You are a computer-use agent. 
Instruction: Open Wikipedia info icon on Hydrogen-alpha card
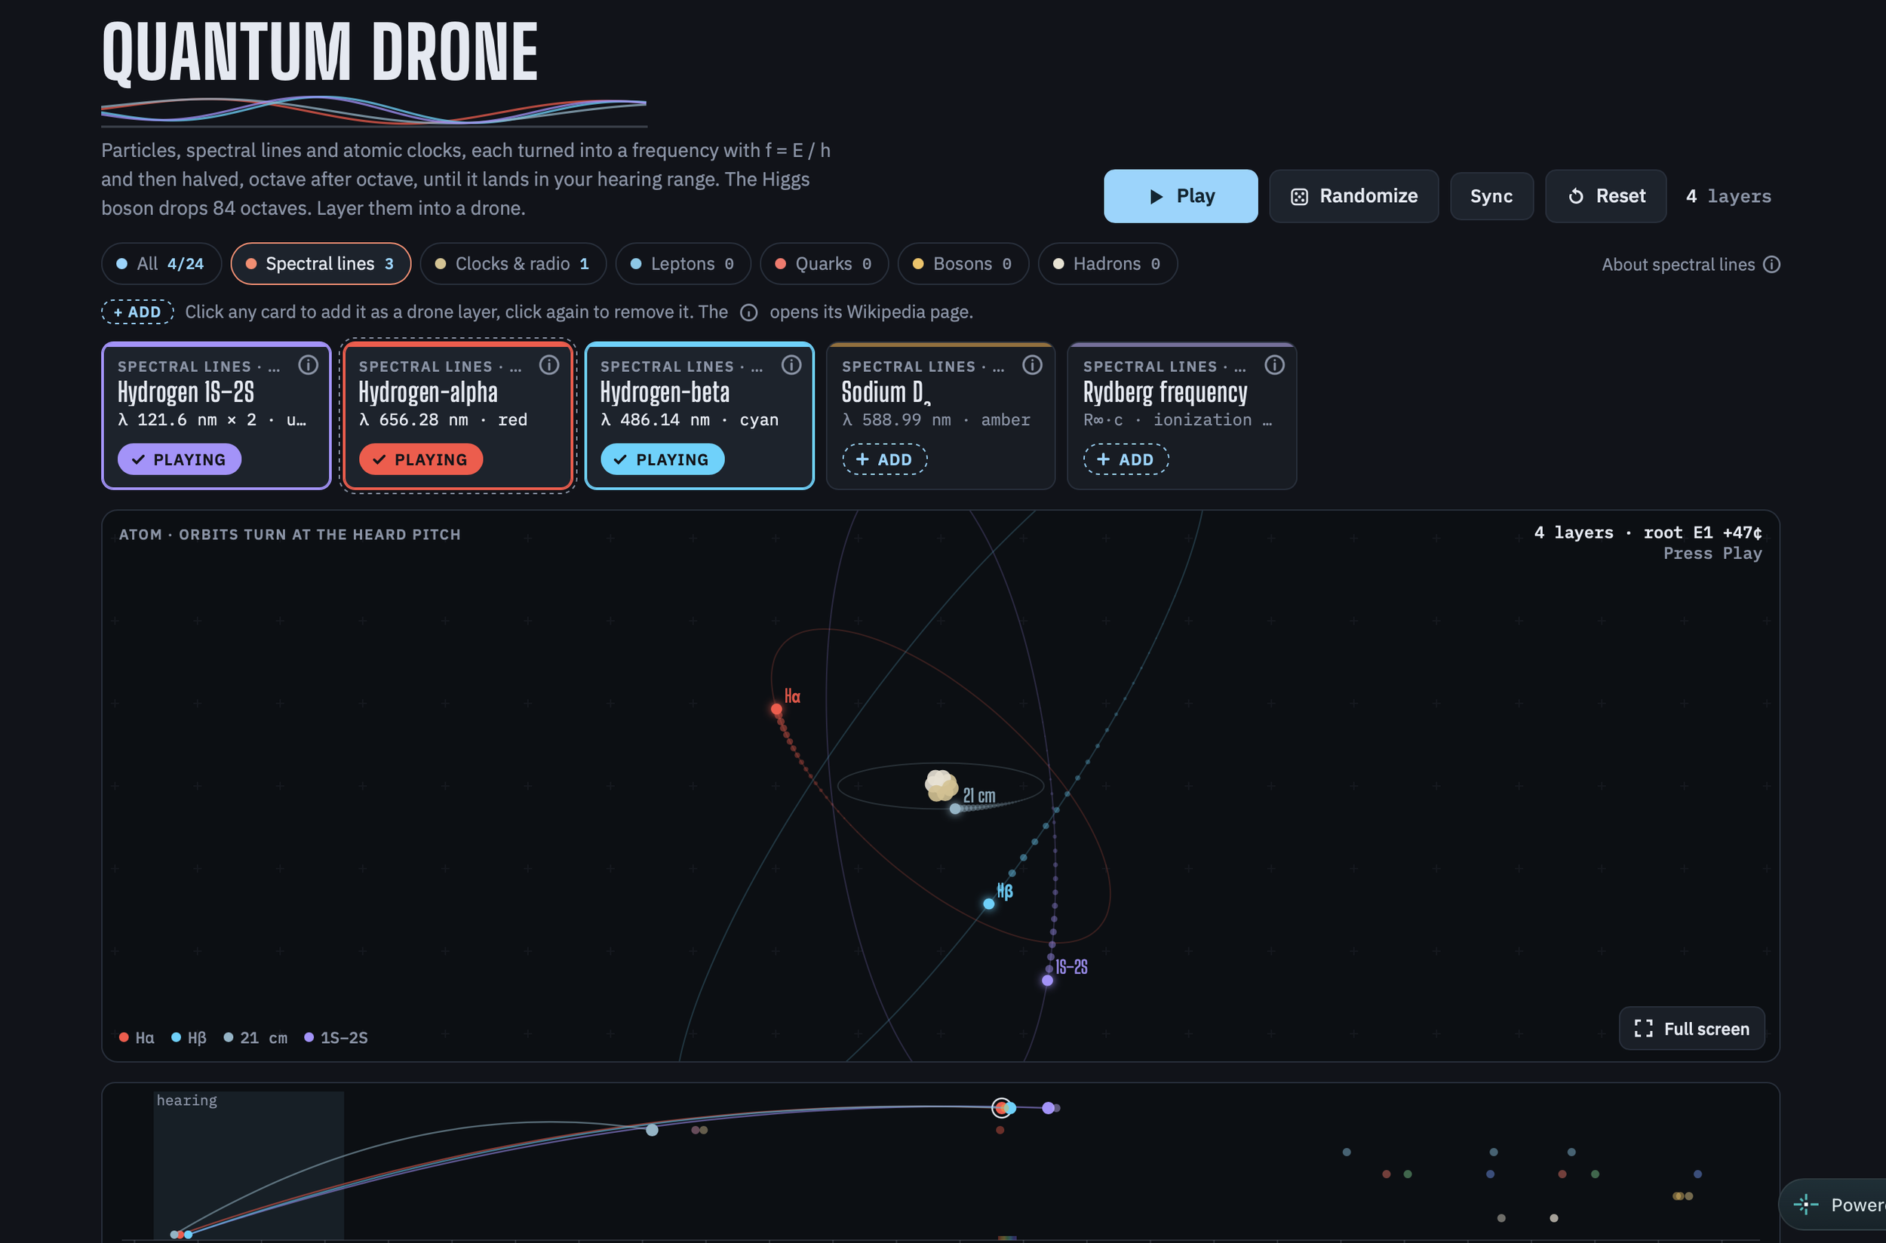tap(548, 364)
